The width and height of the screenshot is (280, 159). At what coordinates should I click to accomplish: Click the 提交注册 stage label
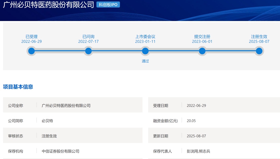[x=202, y=37]
